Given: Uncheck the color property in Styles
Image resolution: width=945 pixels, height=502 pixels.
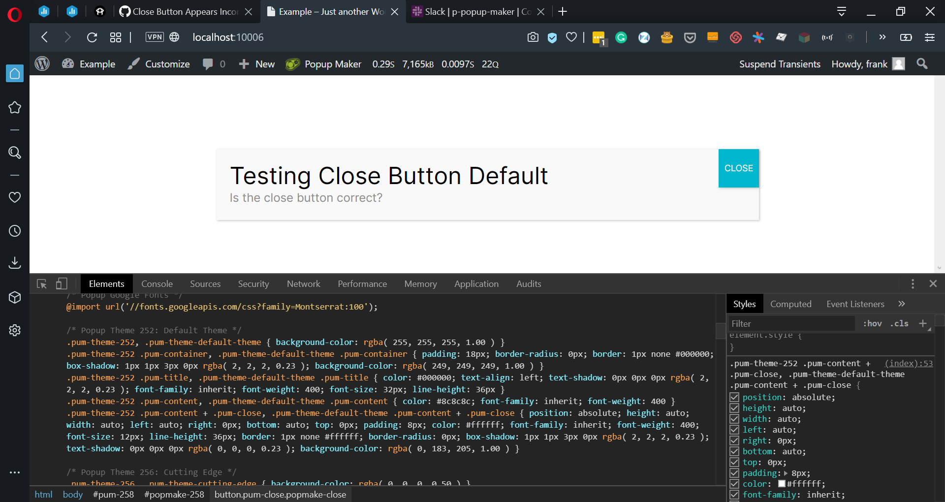Looking at the screenshot, I should click(734, 484).
